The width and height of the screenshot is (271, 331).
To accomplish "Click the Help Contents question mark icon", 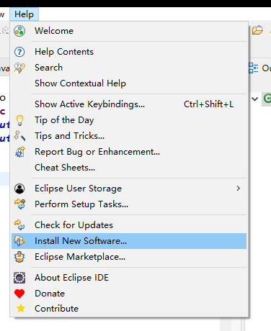I will 19,52.
